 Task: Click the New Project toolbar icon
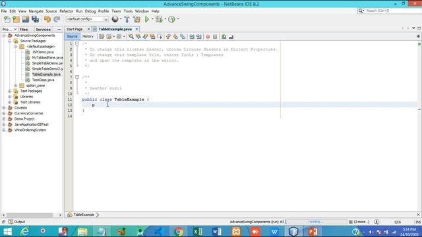16,19
